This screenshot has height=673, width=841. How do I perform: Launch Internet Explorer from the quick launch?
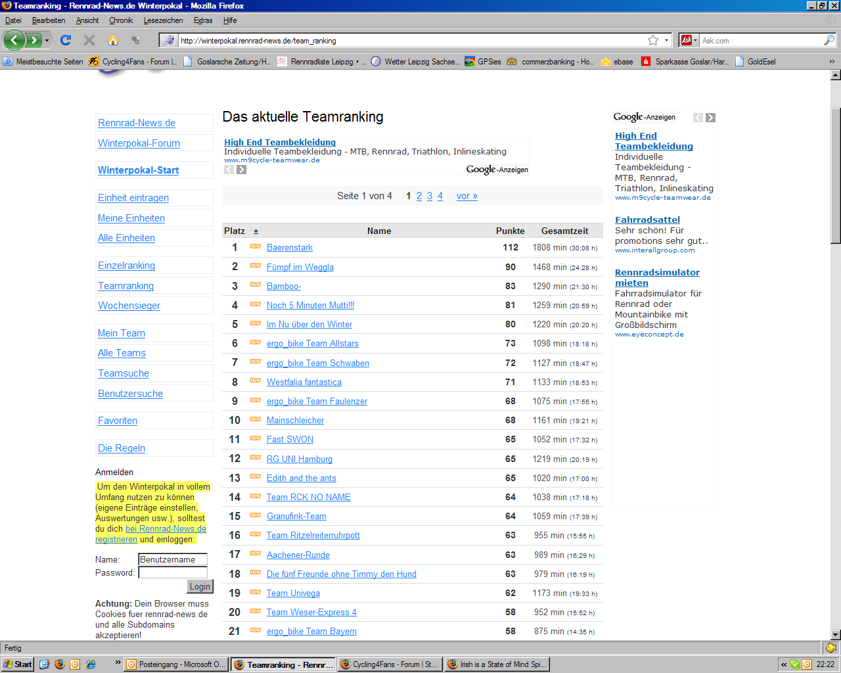(x=91, y=664)
